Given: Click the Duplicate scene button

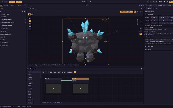Looking at the screenshot, I should coord(149,11).
